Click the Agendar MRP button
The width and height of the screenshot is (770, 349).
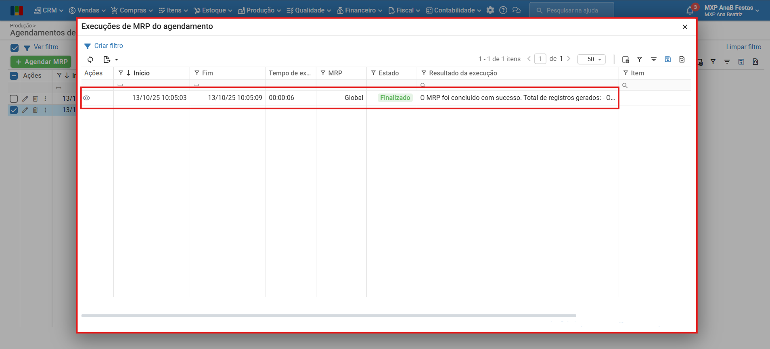(x=41, y=62)
